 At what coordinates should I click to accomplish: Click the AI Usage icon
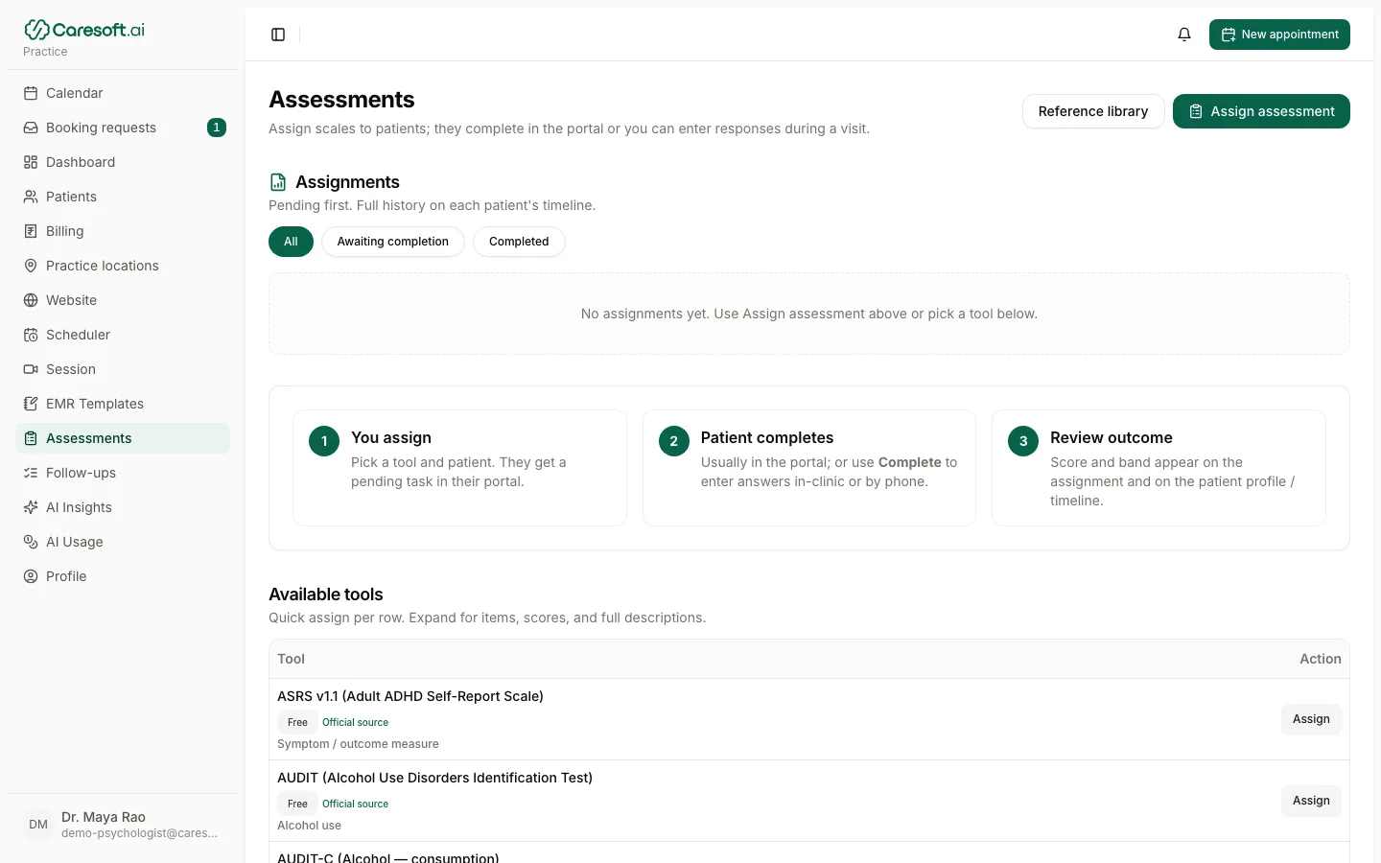click(31, 542)
